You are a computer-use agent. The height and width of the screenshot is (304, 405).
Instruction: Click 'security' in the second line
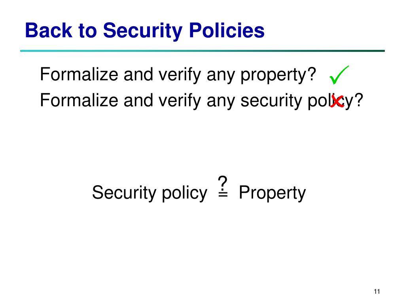click(271, 101)
